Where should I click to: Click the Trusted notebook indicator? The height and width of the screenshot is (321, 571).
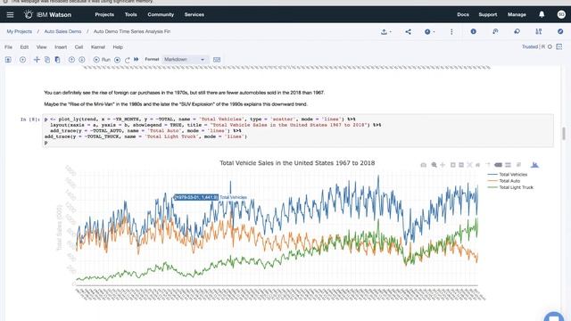530,46
